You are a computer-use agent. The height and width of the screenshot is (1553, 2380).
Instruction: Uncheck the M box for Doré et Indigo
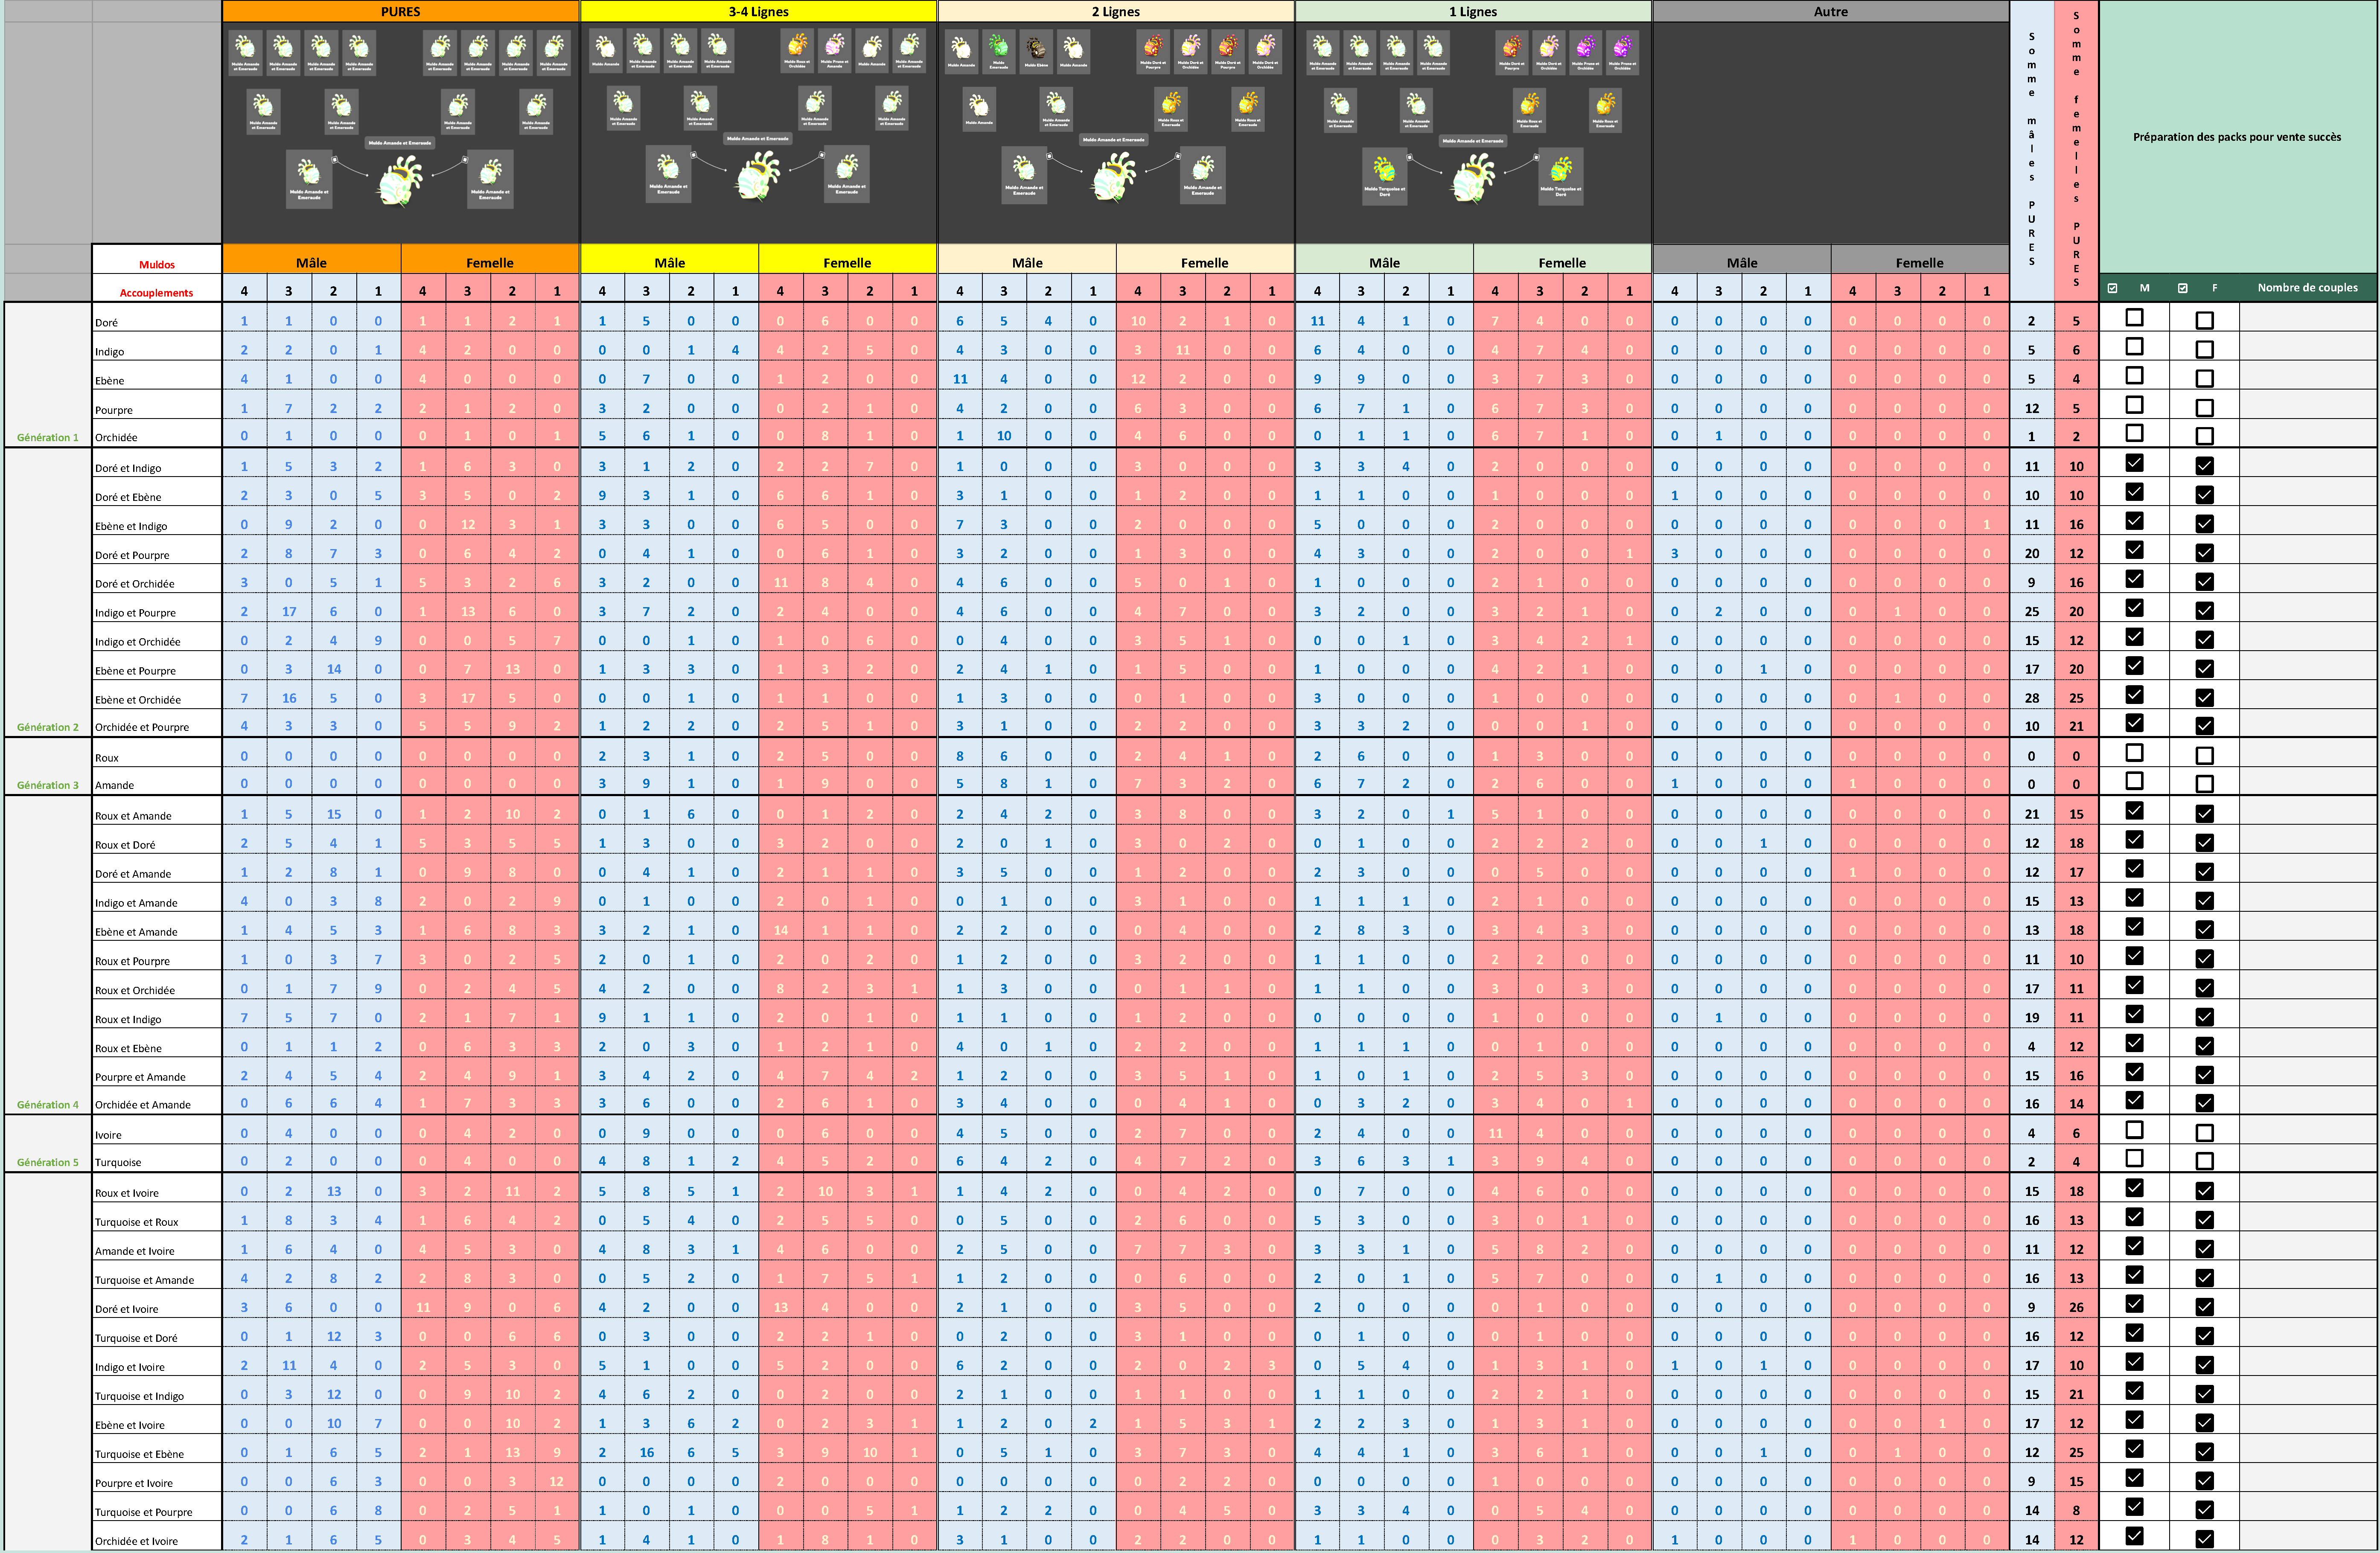click(2134, 463)
